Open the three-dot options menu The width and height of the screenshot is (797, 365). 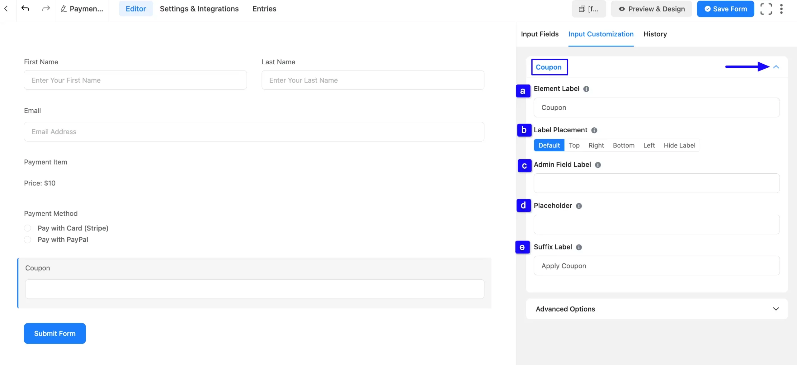pyautogui.click(x=782, y=9)
